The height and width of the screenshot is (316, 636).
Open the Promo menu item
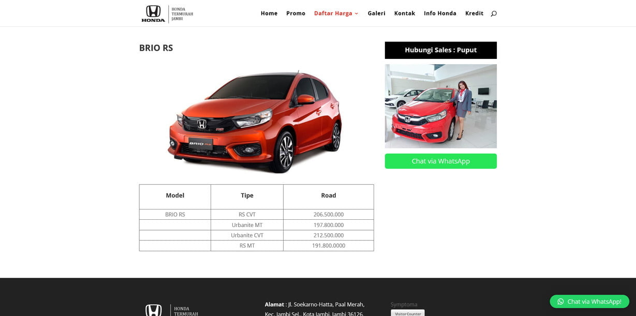[296, 13]
